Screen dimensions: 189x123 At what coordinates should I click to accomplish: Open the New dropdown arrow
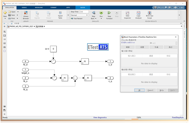tap(5, 19)
